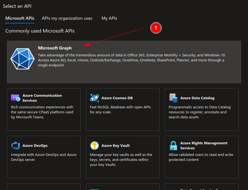Viewport: 248px width, 190px height.
Task: Open the APIs my organization uses tab
Action: 67,18
